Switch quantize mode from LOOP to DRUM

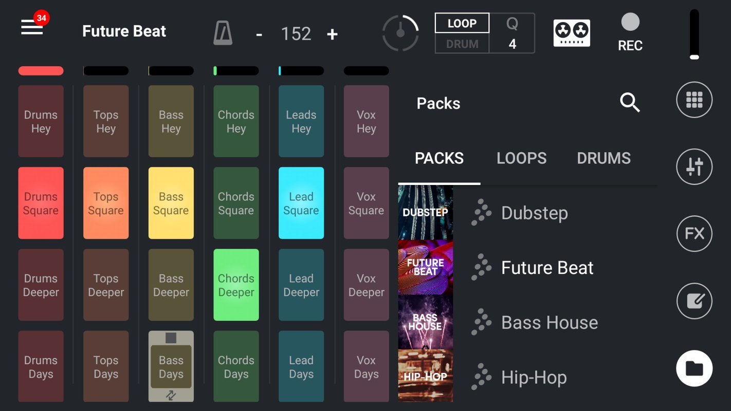coord(461,44)
